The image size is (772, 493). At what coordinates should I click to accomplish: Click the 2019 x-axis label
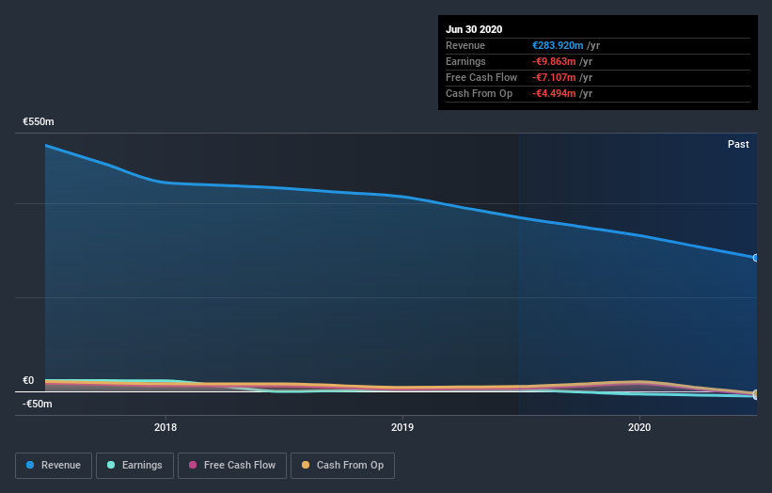tap(402, 427)
